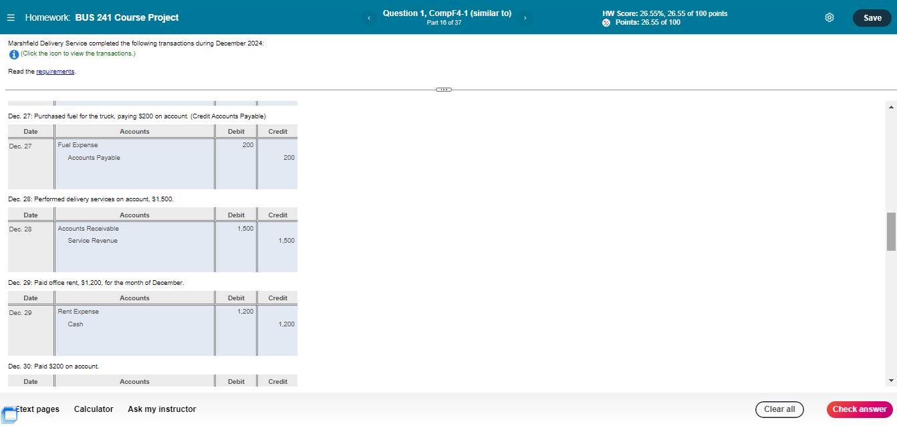The image size is (897, 426).
Task: Click Ask my instructor
Action: (161, 409)
